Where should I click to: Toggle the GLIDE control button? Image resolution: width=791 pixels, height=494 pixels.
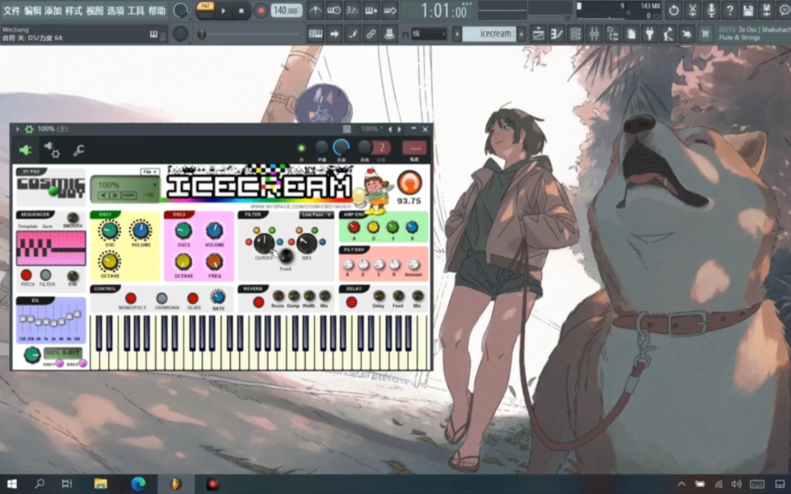[x=193, y=298]
